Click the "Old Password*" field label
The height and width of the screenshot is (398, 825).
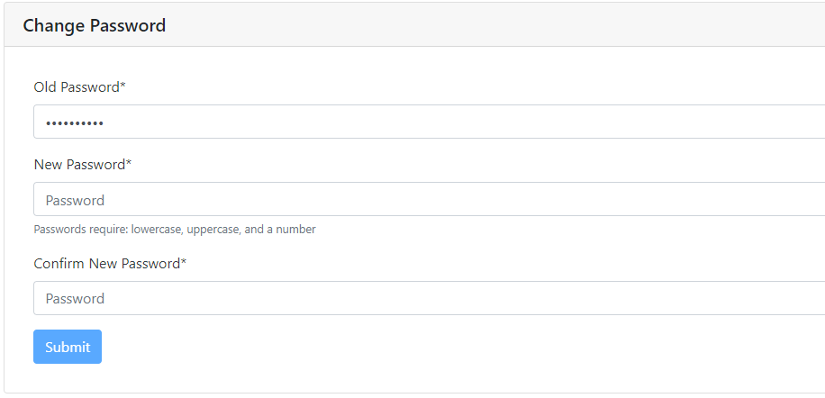tap(77, 87)
